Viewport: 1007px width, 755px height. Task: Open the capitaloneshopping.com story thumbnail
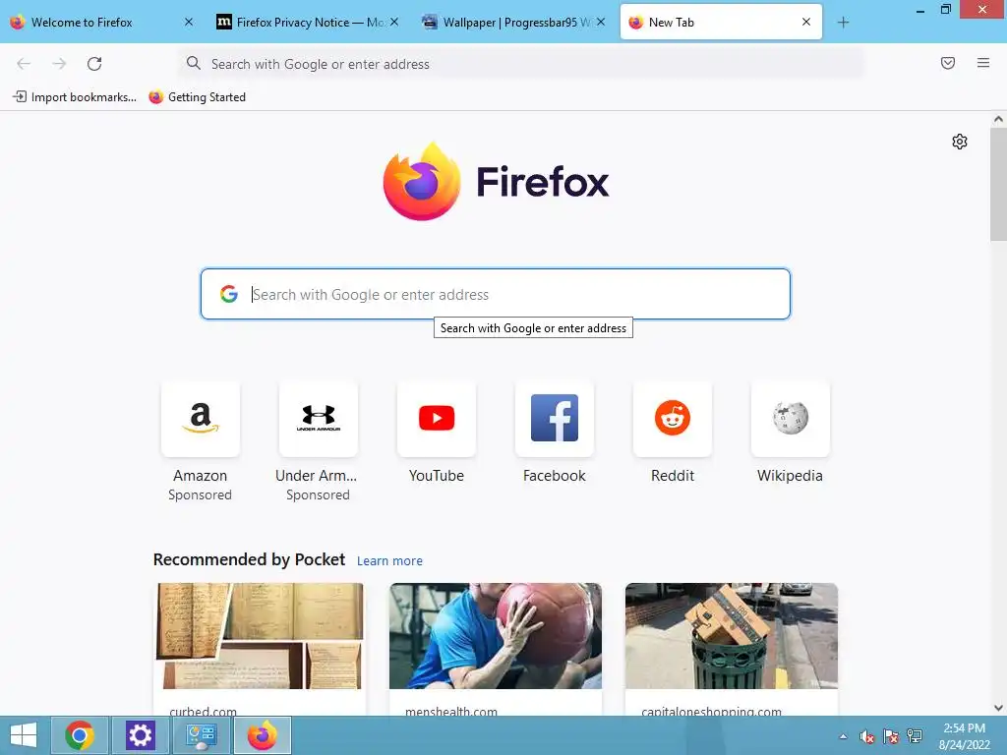[732, 636]
